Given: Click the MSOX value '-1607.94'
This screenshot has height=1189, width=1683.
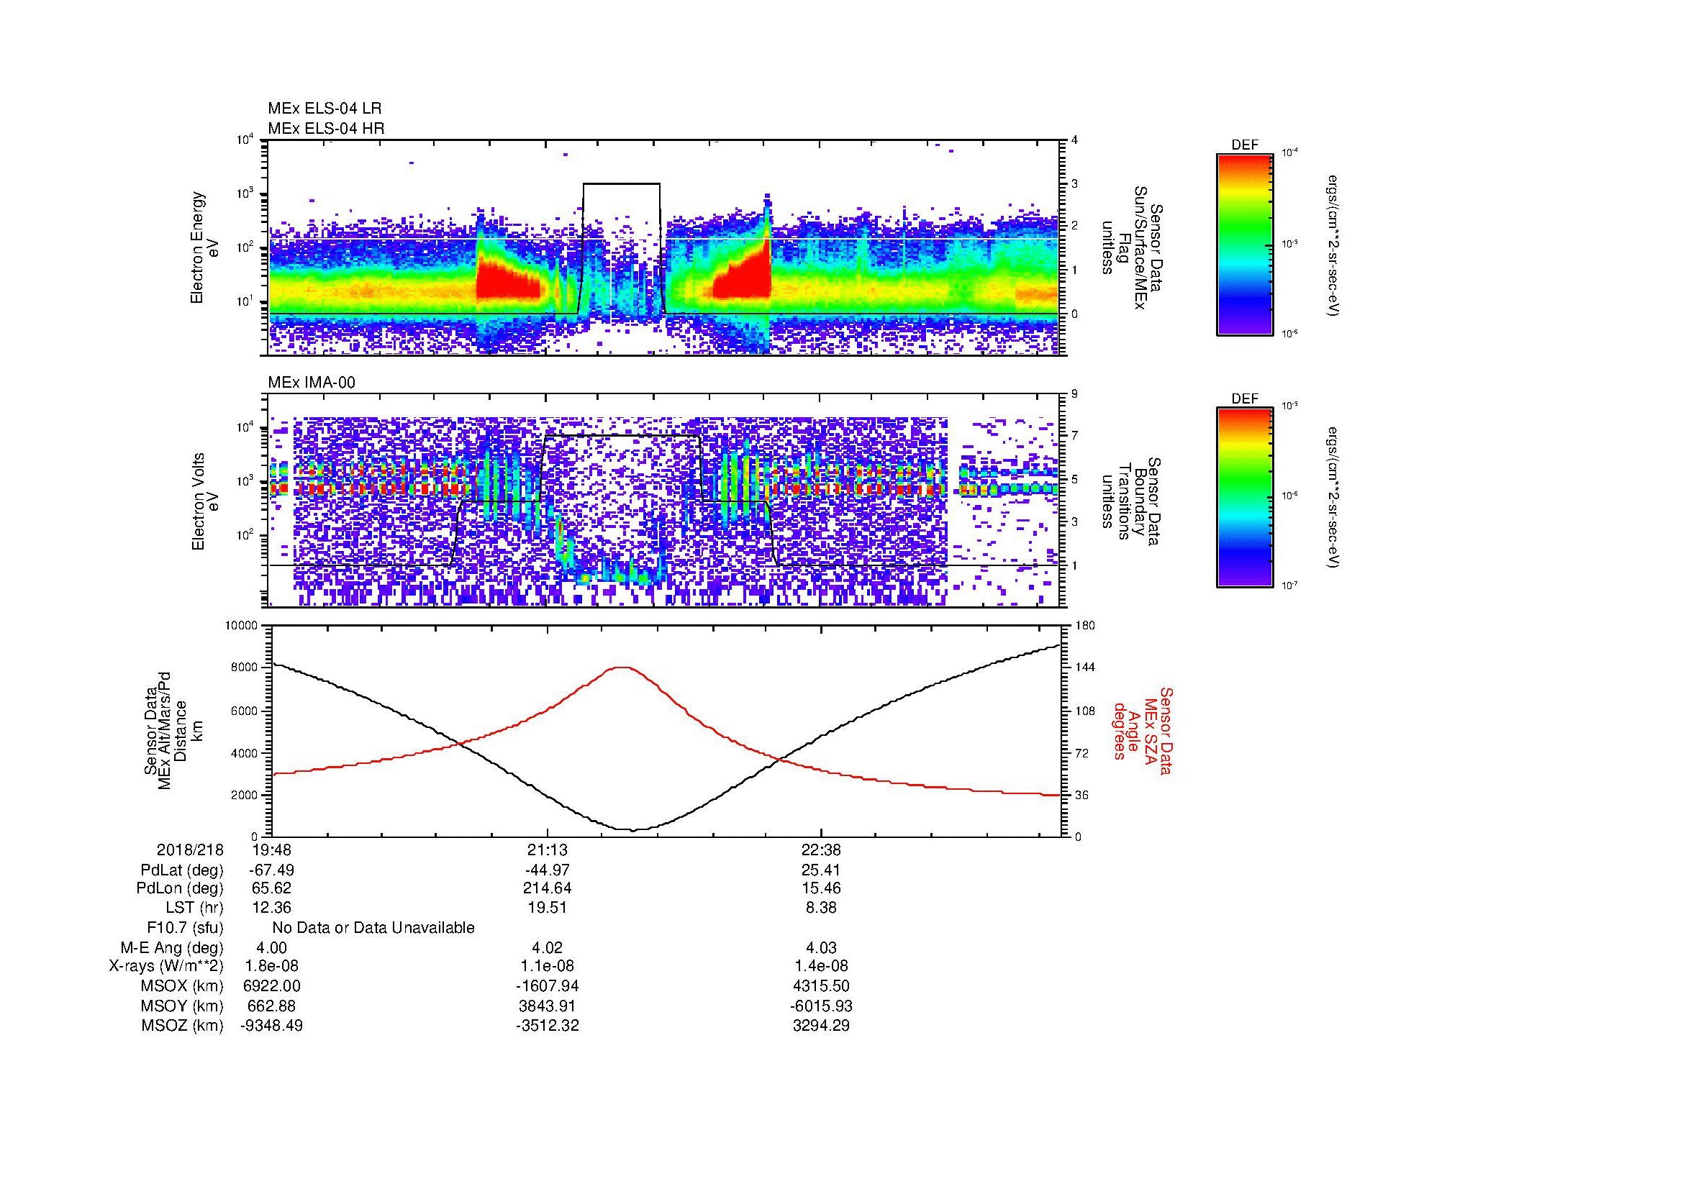Looking at the screenshot, I should click(x=547, y=987).
